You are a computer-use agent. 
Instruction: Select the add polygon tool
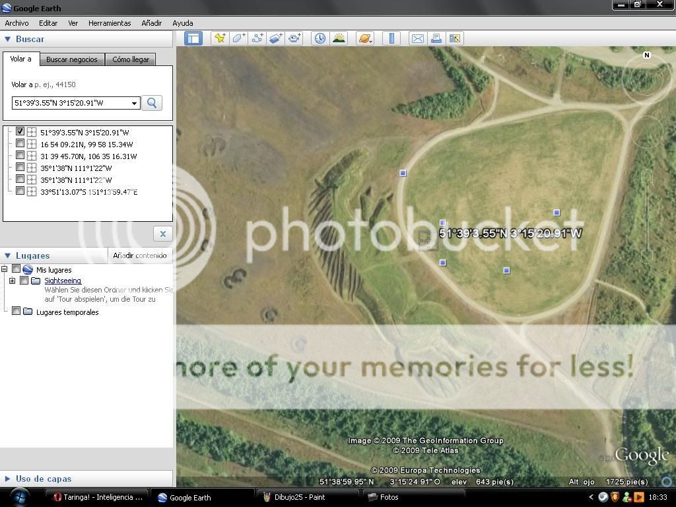238,38
